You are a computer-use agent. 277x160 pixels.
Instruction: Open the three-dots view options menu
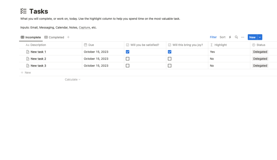pyautogui.click(x=243, y=37)
